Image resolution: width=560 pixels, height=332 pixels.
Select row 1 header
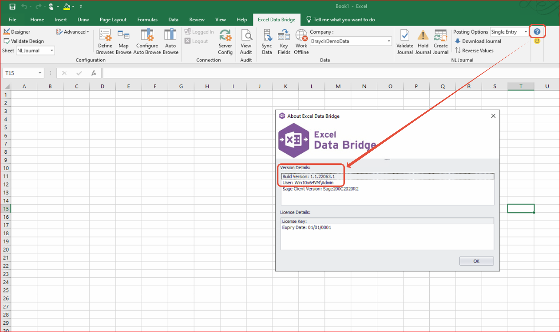click(x=6, y=95)
